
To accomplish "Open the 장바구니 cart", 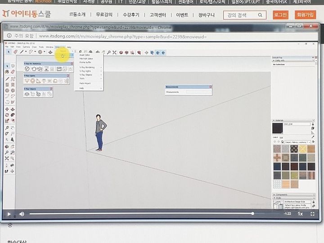I will coord(206,15).
